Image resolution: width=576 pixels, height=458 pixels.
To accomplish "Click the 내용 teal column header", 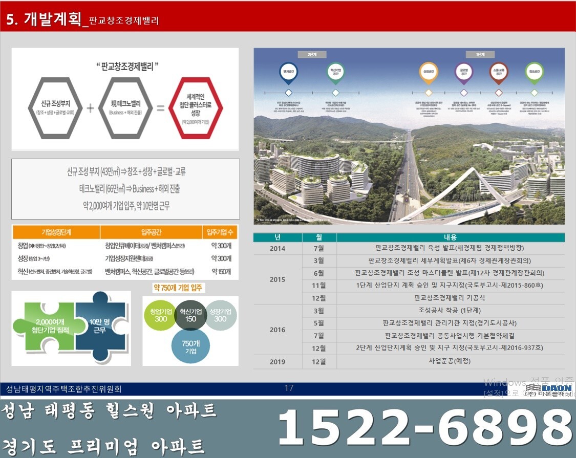I will point(451,237).
